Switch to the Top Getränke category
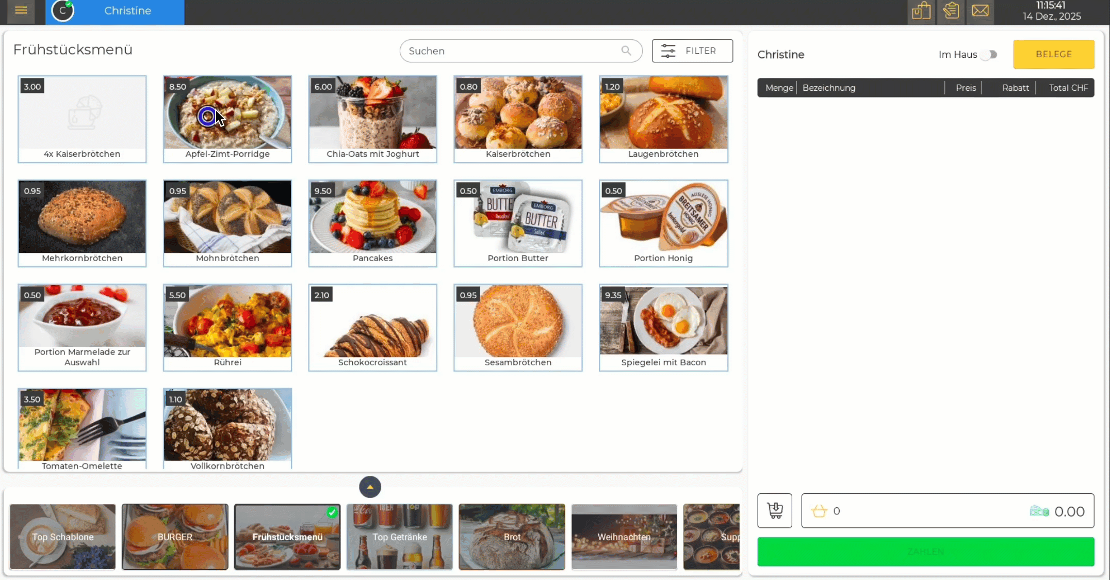1110x580 pixels. click(x=400, y=537)
